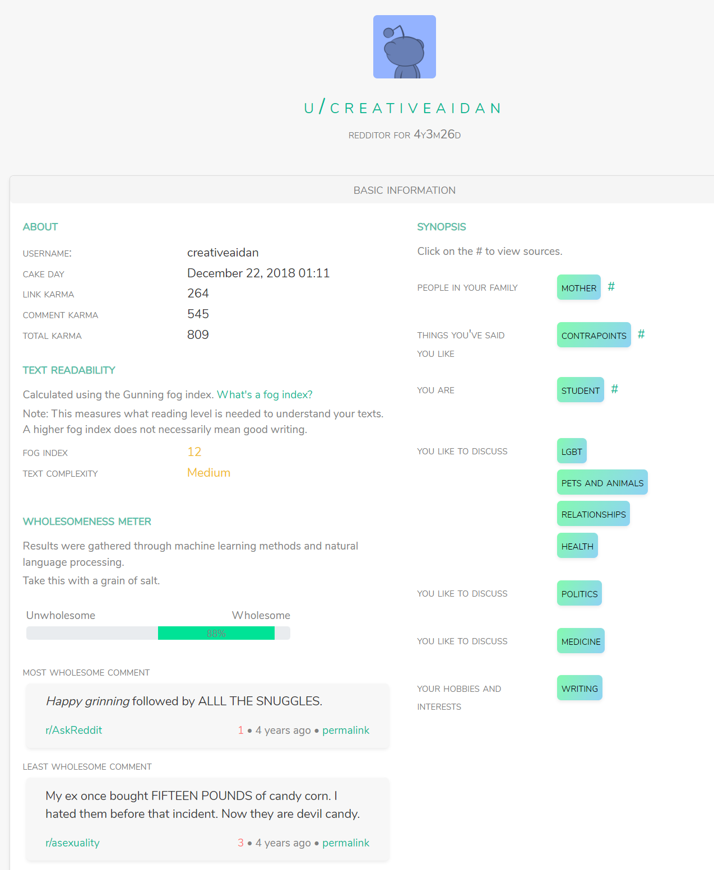
Task: Click the "People in your family" label
Action: [467, 287]
